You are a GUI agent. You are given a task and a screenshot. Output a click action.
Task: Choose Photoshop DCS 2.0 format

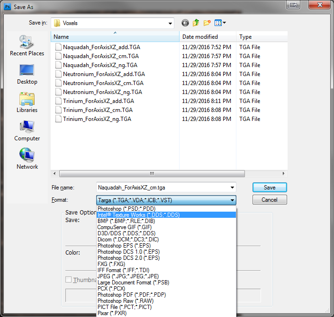click(x=166, y=258)
